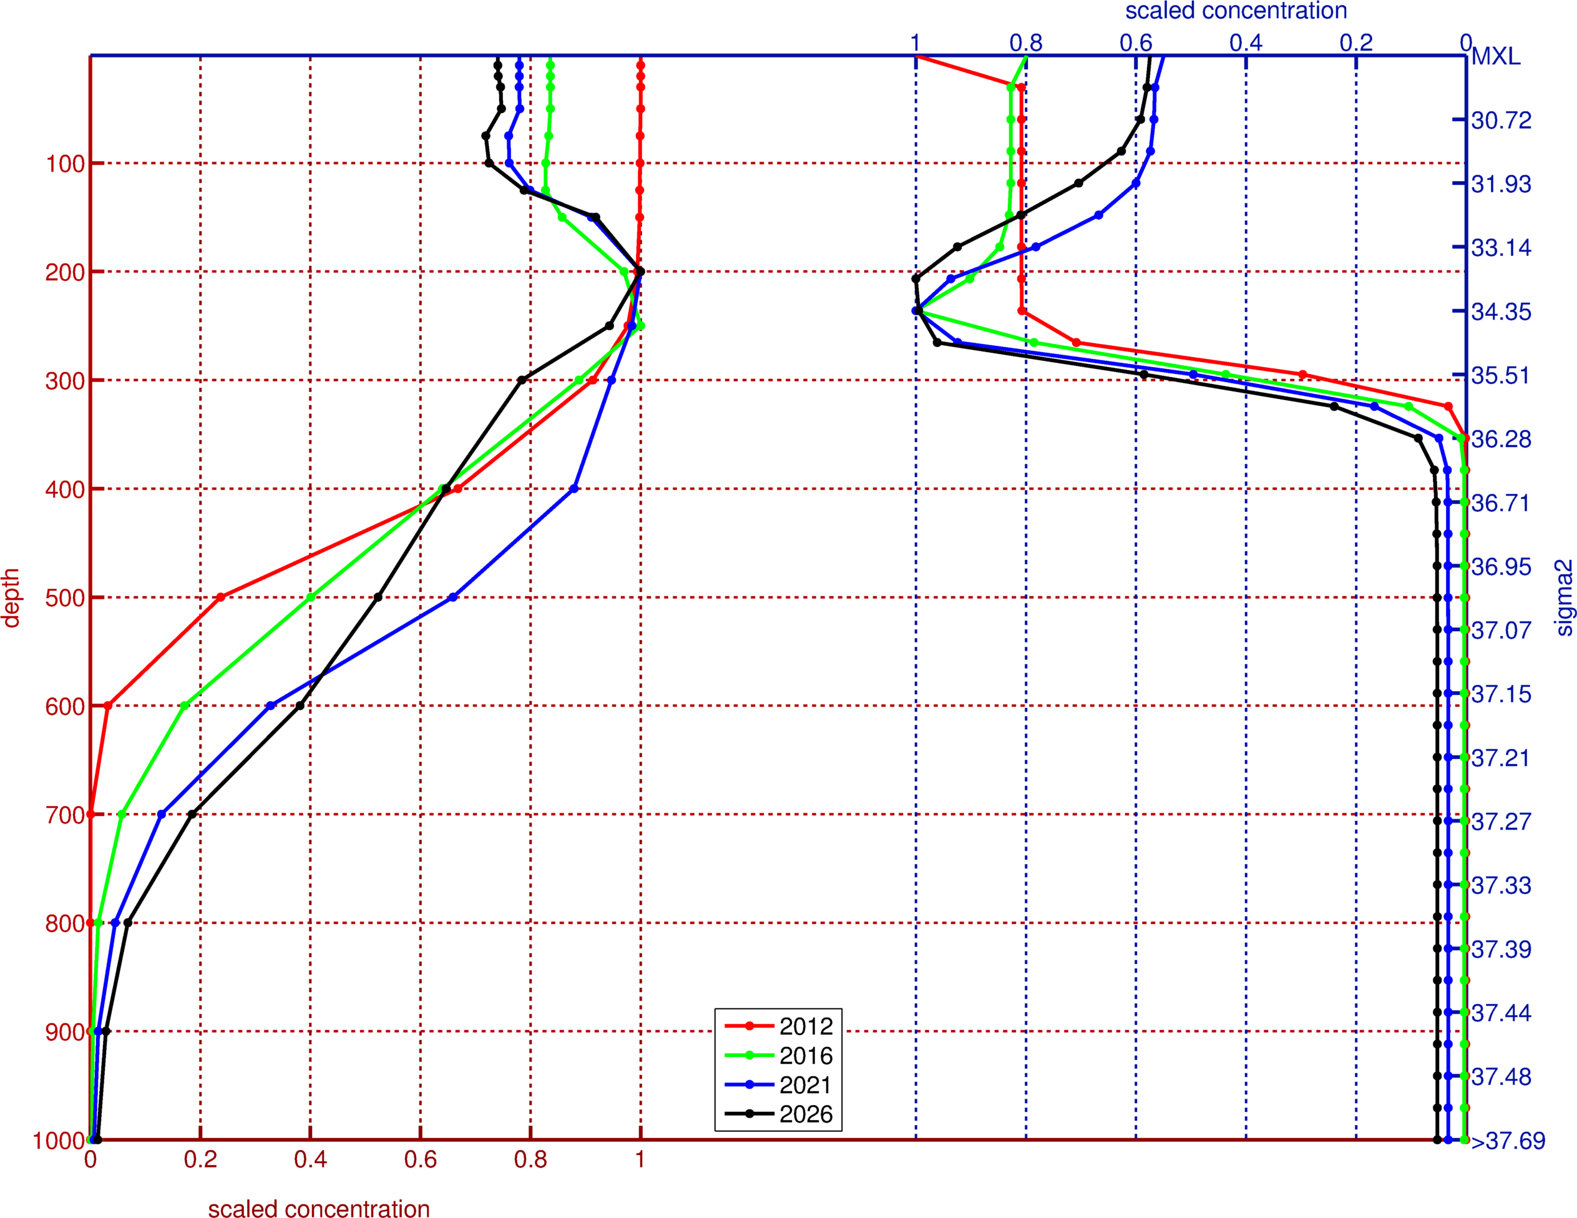Click the 2012 legend entry label
Image resolution: width=1577 pixels, height=1218 pixels.
coord(806,1026)
